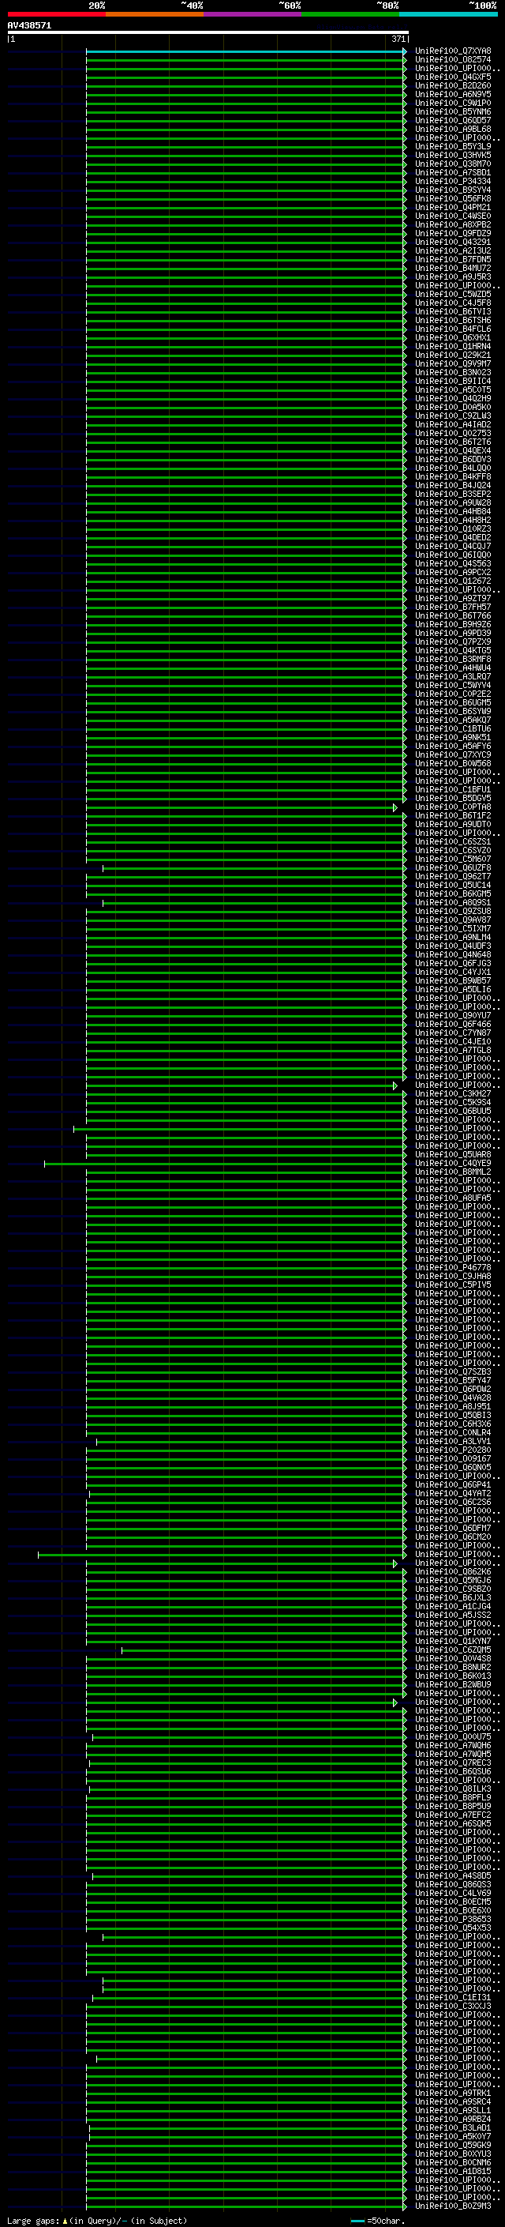Click the red 20% identity legend bar
This screenshot has width=505, height=2227.
click(x=56, y=14)
